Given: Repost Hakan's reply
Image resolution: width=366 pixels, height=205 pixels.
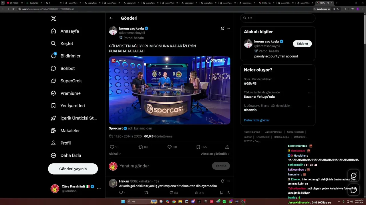Looking at the screenshot, I should coord(146,193).
